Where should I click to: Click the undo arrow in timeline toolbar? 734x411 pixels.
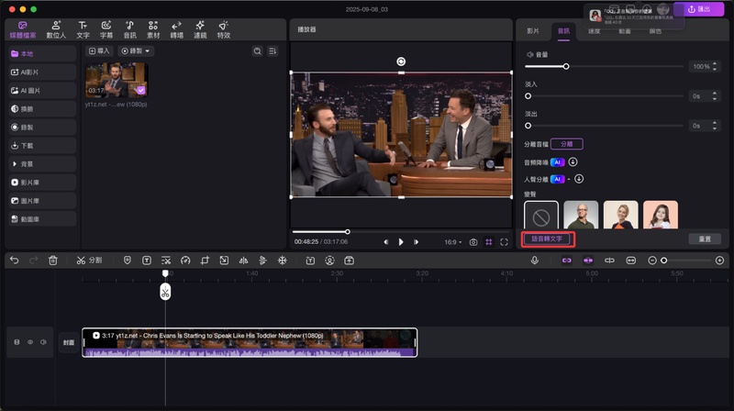(14, 261)
